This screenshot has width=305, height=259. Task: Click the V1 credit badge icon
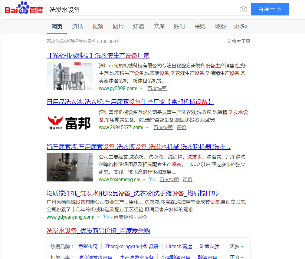point(152,179)
